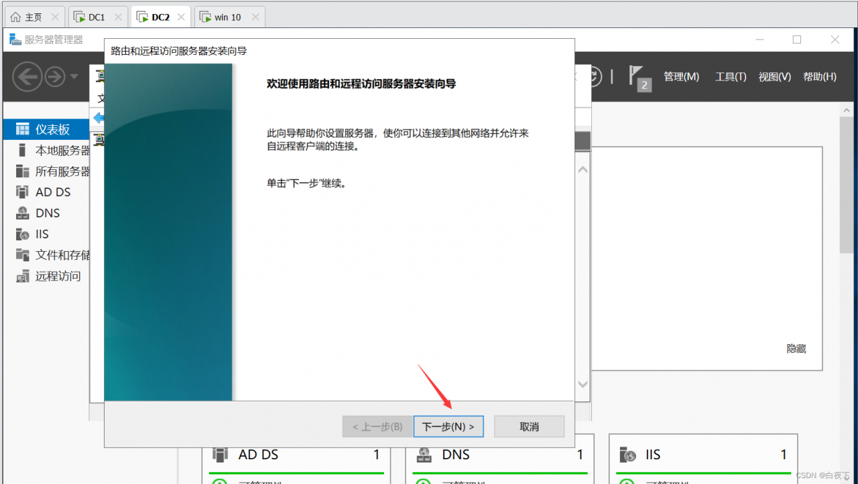Screen dimensions: 858x484
Task: Open the 工具(T) menu
Action: tap(730, 76)
